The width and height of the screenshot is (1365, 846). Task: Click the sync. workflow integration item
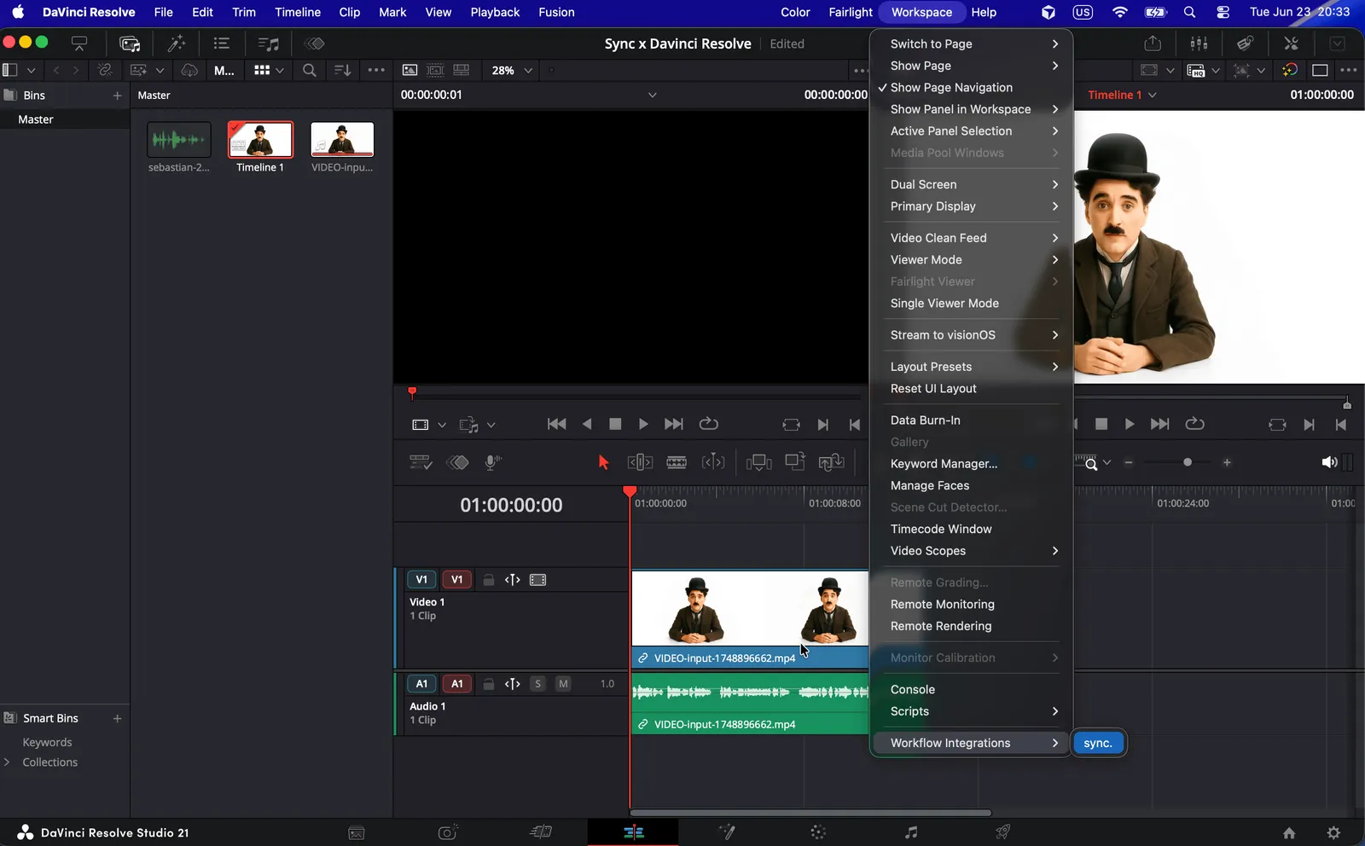[x=1099, y=744]
